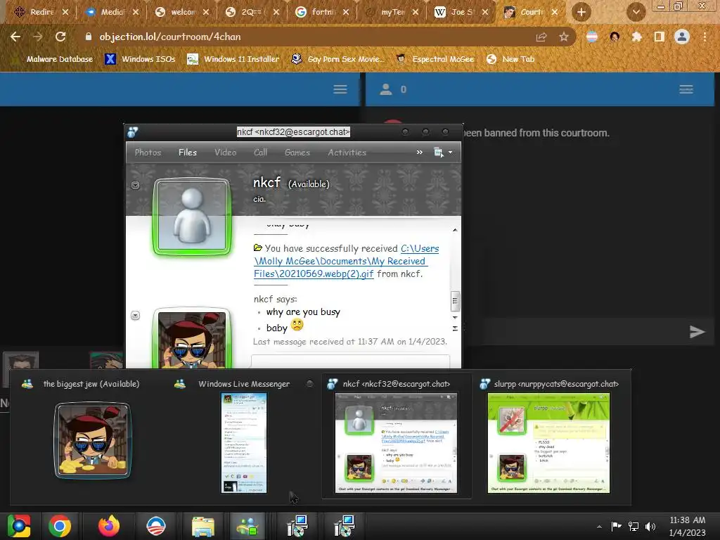Open File Explorer from the taskbar
The width and height of the screenshot is (720, 540).
pos(202,526)
